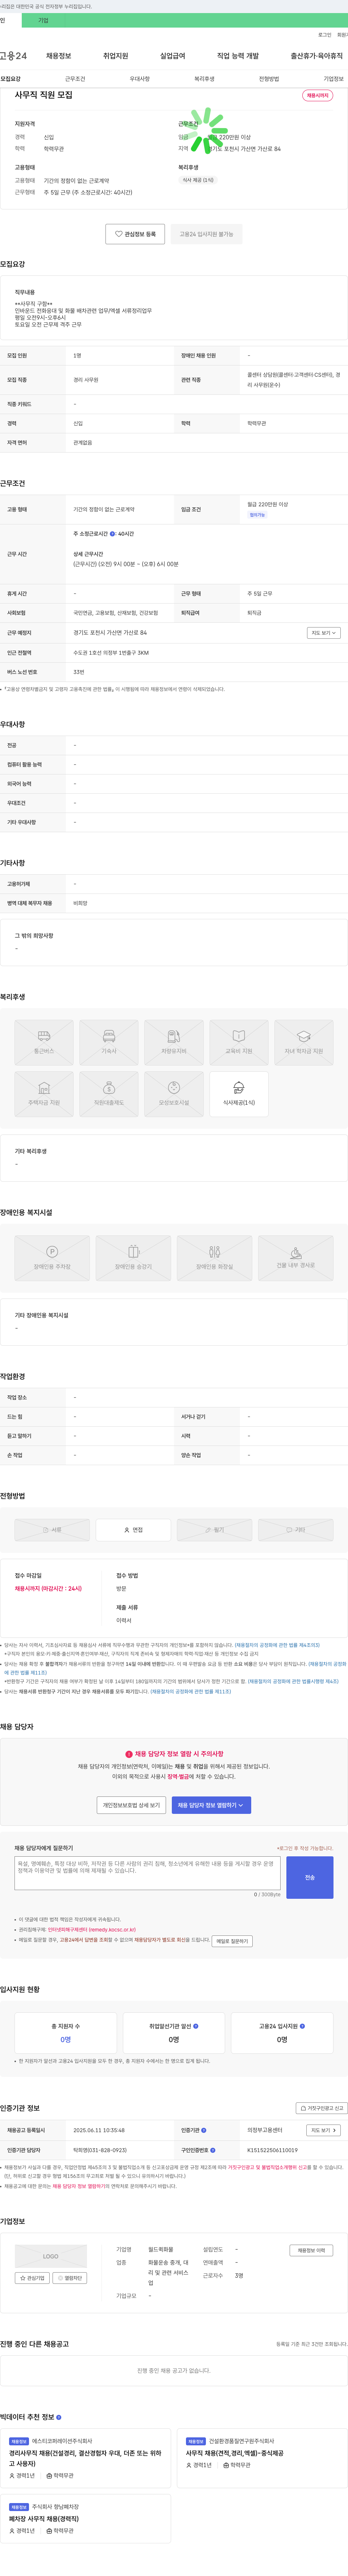Switch to the 기업정보 tab
The height and width of the screenshot is (2576, 348).
point(333,79)
